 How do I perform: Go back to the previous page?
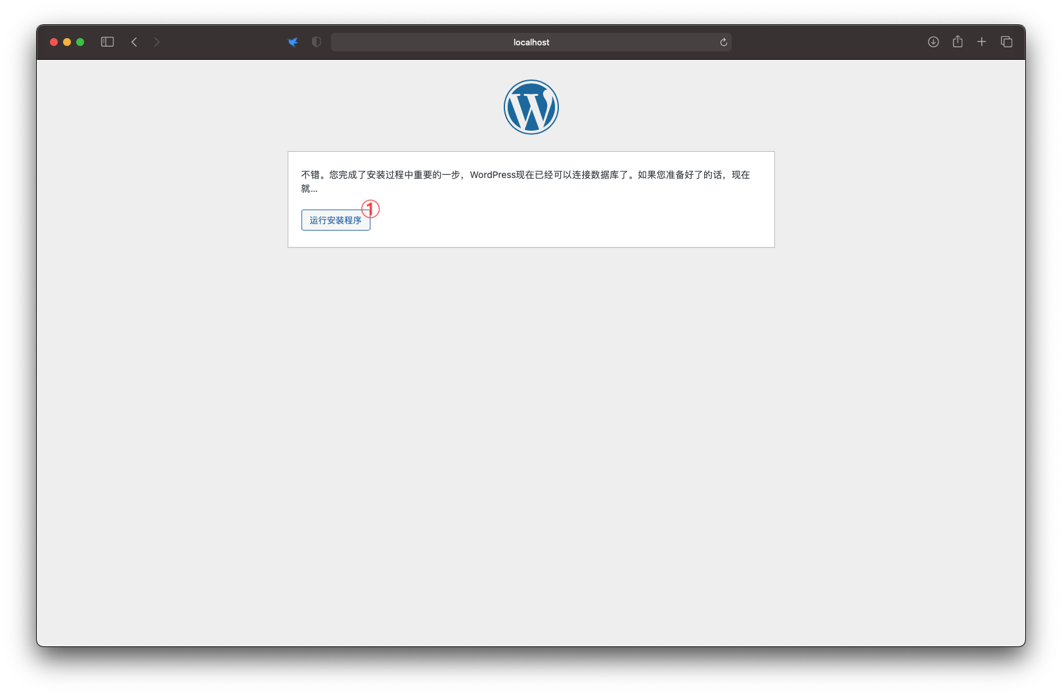click(134, 42)
